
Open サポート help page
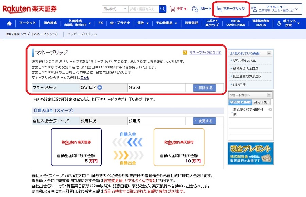[x=201, y=9]
